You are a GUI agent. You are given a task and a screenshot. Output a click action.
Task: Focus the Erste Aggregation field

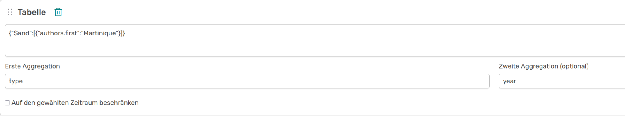[247, 81]
